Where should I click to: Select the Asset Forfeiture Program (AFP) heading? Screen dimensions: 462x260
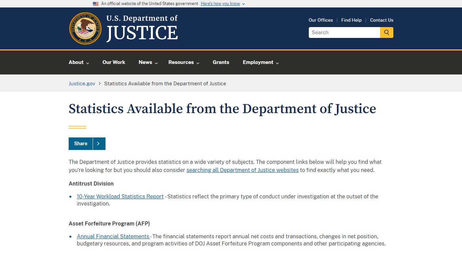tap(109, 223)
